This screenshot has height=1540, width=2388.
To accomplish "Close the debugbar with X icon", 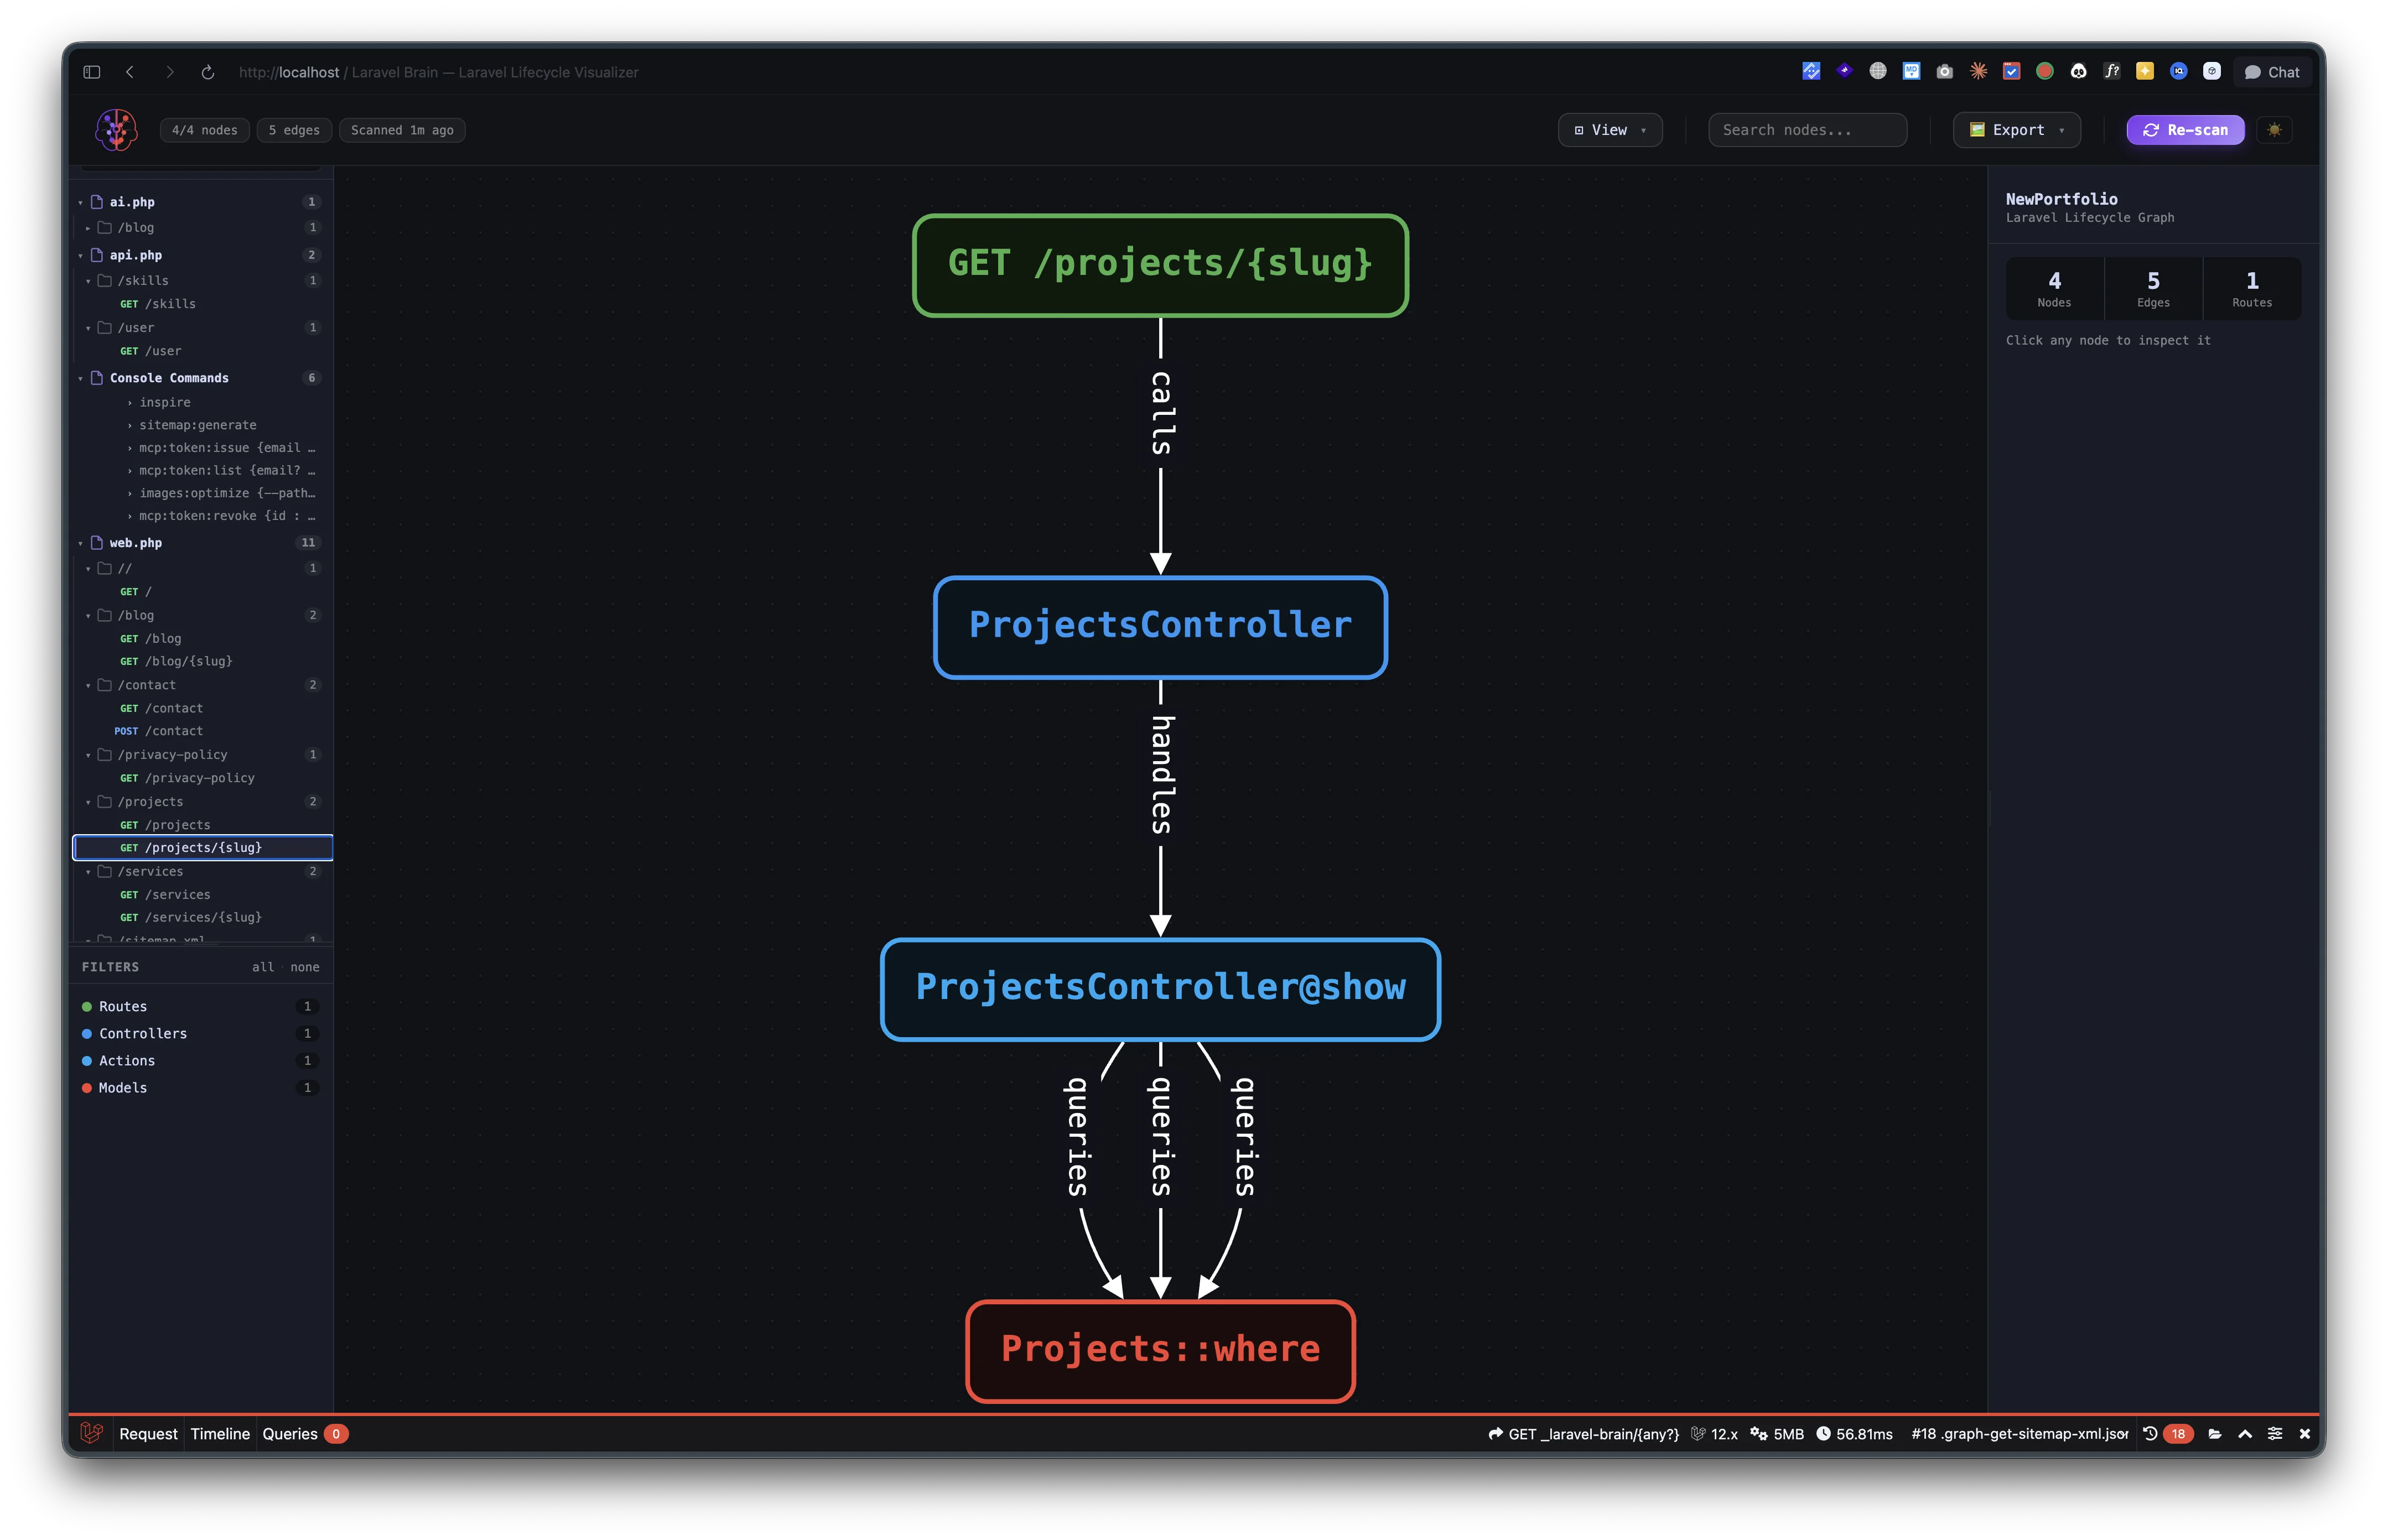I will point(2305,1433).
